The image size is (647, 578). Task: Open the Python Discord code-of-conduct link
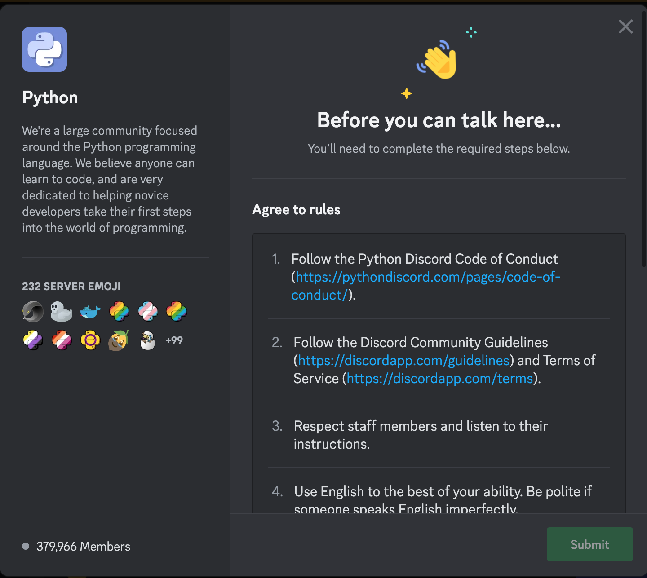[426, 286]
